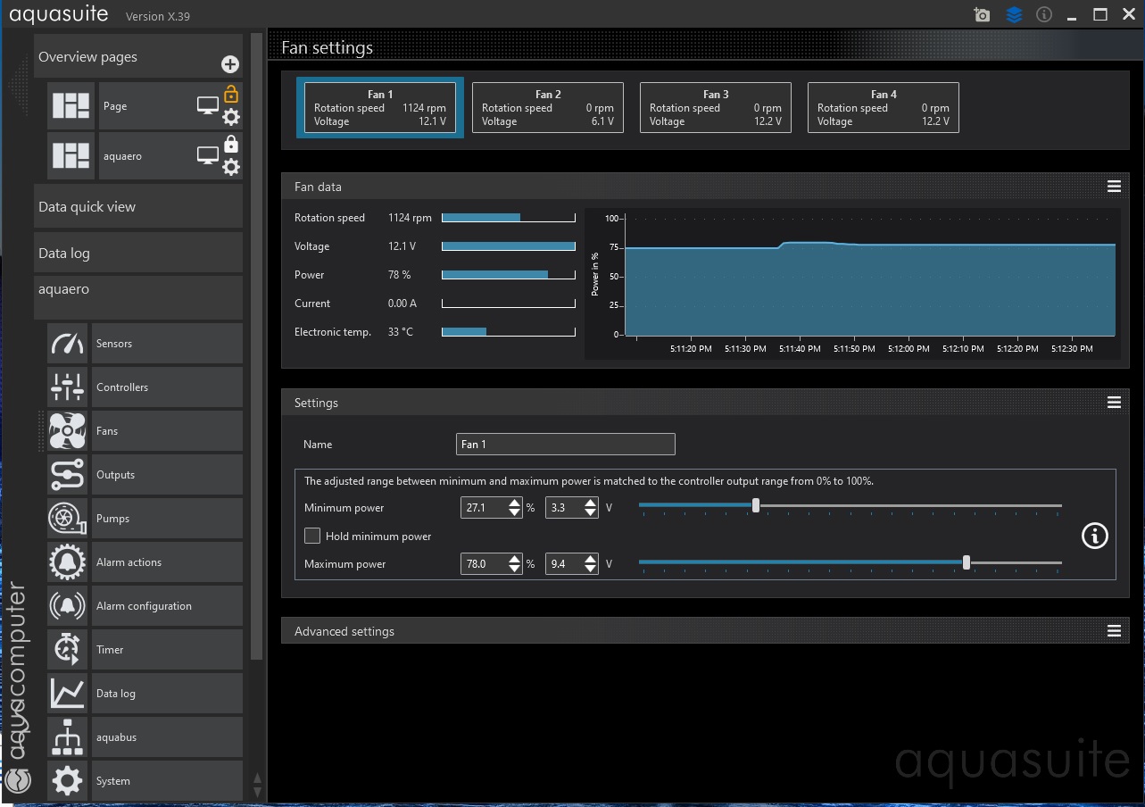This screenshot has width=1145, height=807.
Task: Open the System gear icon
Action: (x=68, y=781)
